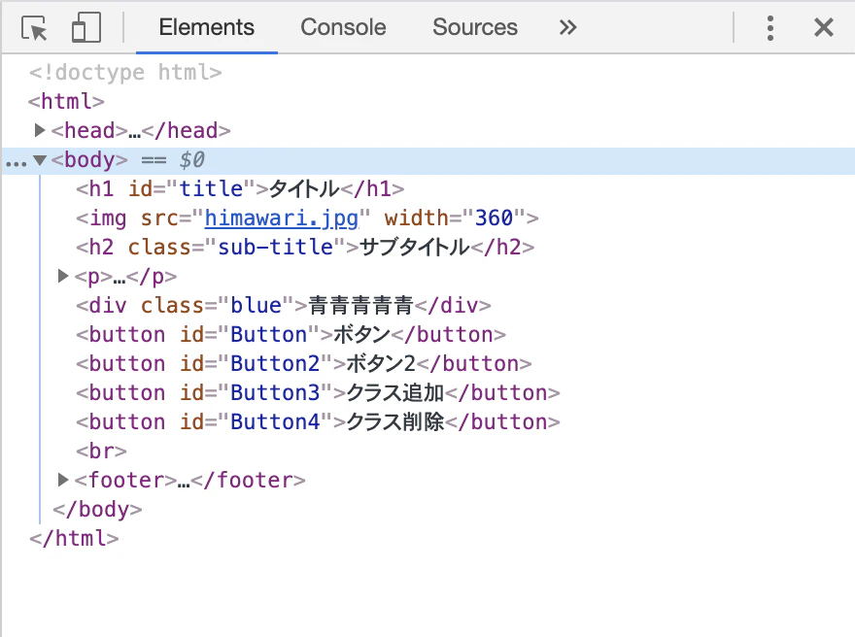Select the Button3 クラス追加 row
This screenshot has width=855, height=637.
pyautogui.click(x=318, y=393)
